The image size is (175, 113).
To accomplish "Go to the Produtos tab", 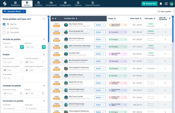I will pyautogui.click(x=38, y=4).
